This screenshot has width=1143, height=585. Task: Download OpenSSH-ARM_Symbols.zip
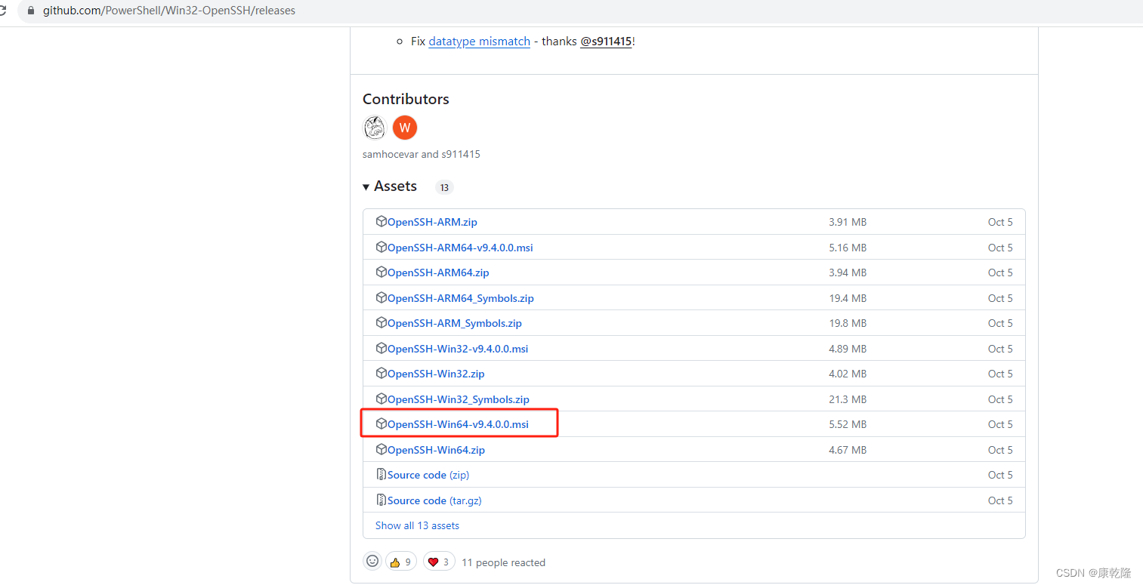pos(455,323)
